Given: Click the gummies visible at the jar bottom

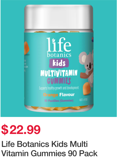Looking at the screenshot, I should [59, 108].
